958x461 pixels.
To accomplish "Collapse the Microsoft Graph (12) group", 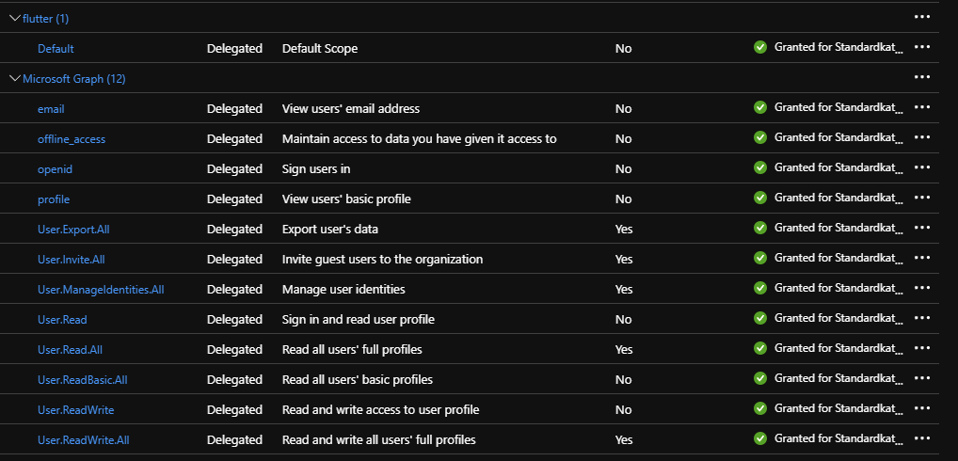I will [15, 78].
